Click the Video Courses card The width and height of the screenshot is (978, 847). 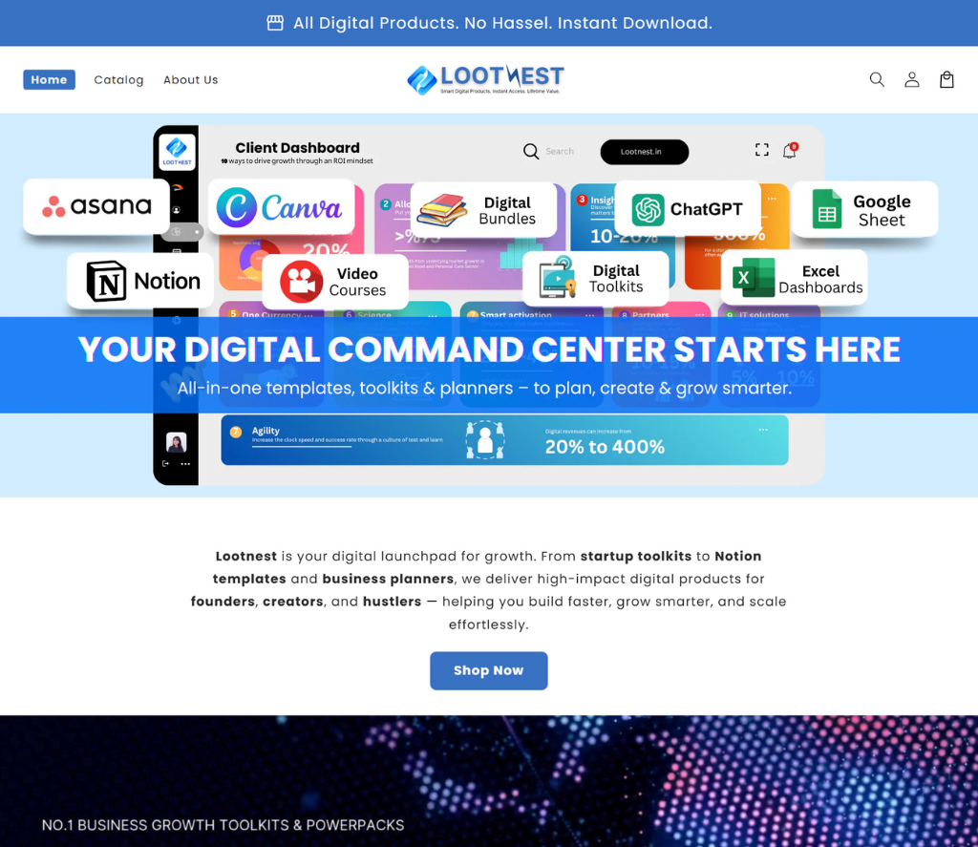pos(335,282)
